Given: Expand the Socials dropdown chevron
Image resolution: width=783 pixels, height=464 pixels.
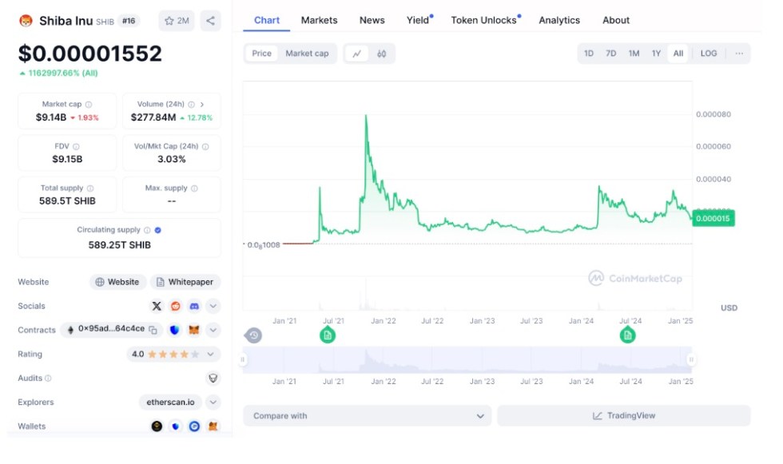Looking at the screenshot, I should point(213,306).
